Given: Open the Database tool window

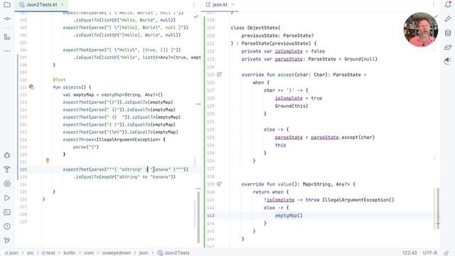Looking at the screenshot, I should pyautogui.click(x=448, y=33).
